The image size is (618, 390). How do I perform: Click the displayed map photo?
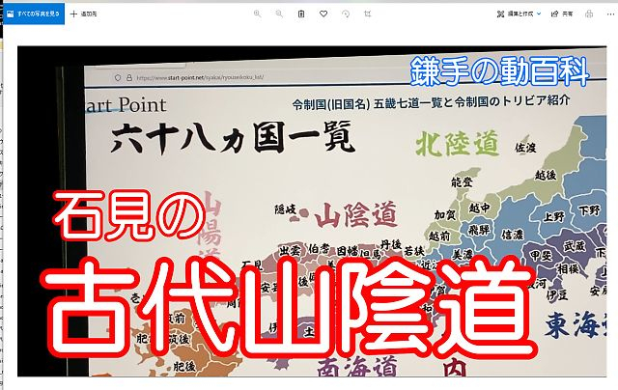312,211
